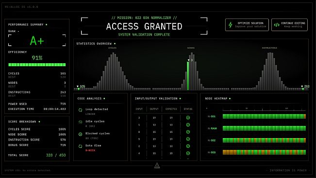The height and width of the screenshot is (178, 316).
Task: Select node 003 heatmap strip
Action: (x=264, y=152)
